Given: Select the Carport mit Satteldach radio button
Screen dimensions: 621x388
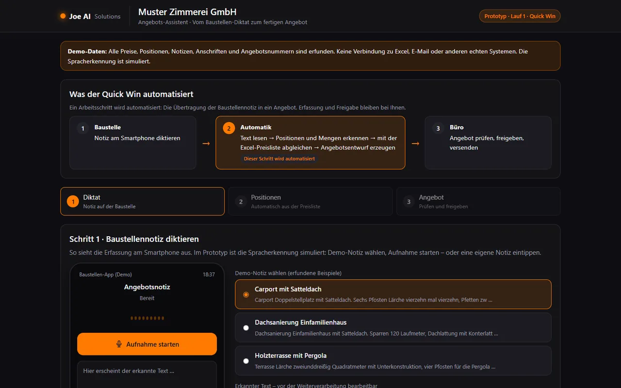Looking at the screenshot, I should (x=246, y=294).
